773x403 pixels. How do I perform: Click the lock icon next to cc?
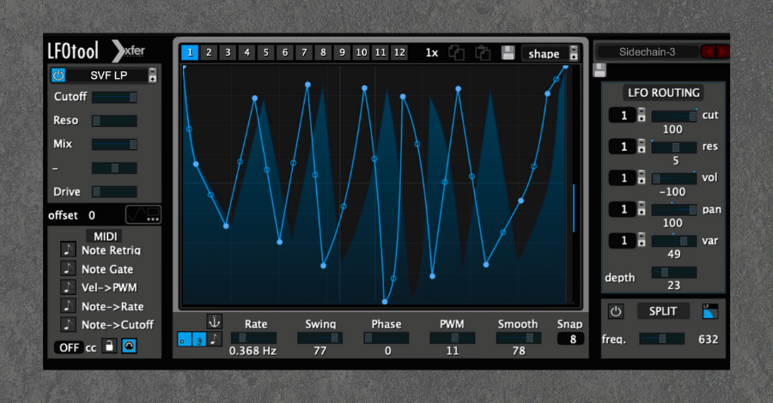[x=109, y=346]
